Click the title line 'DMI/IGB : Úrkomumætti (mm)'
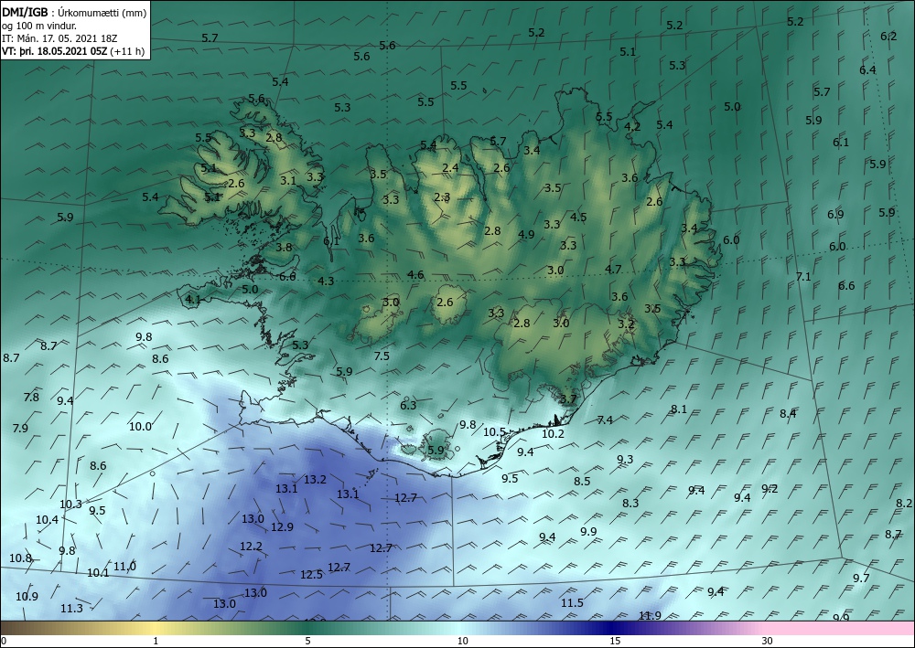The width and height of the screenshot is (915, 648). coord(74,12)
